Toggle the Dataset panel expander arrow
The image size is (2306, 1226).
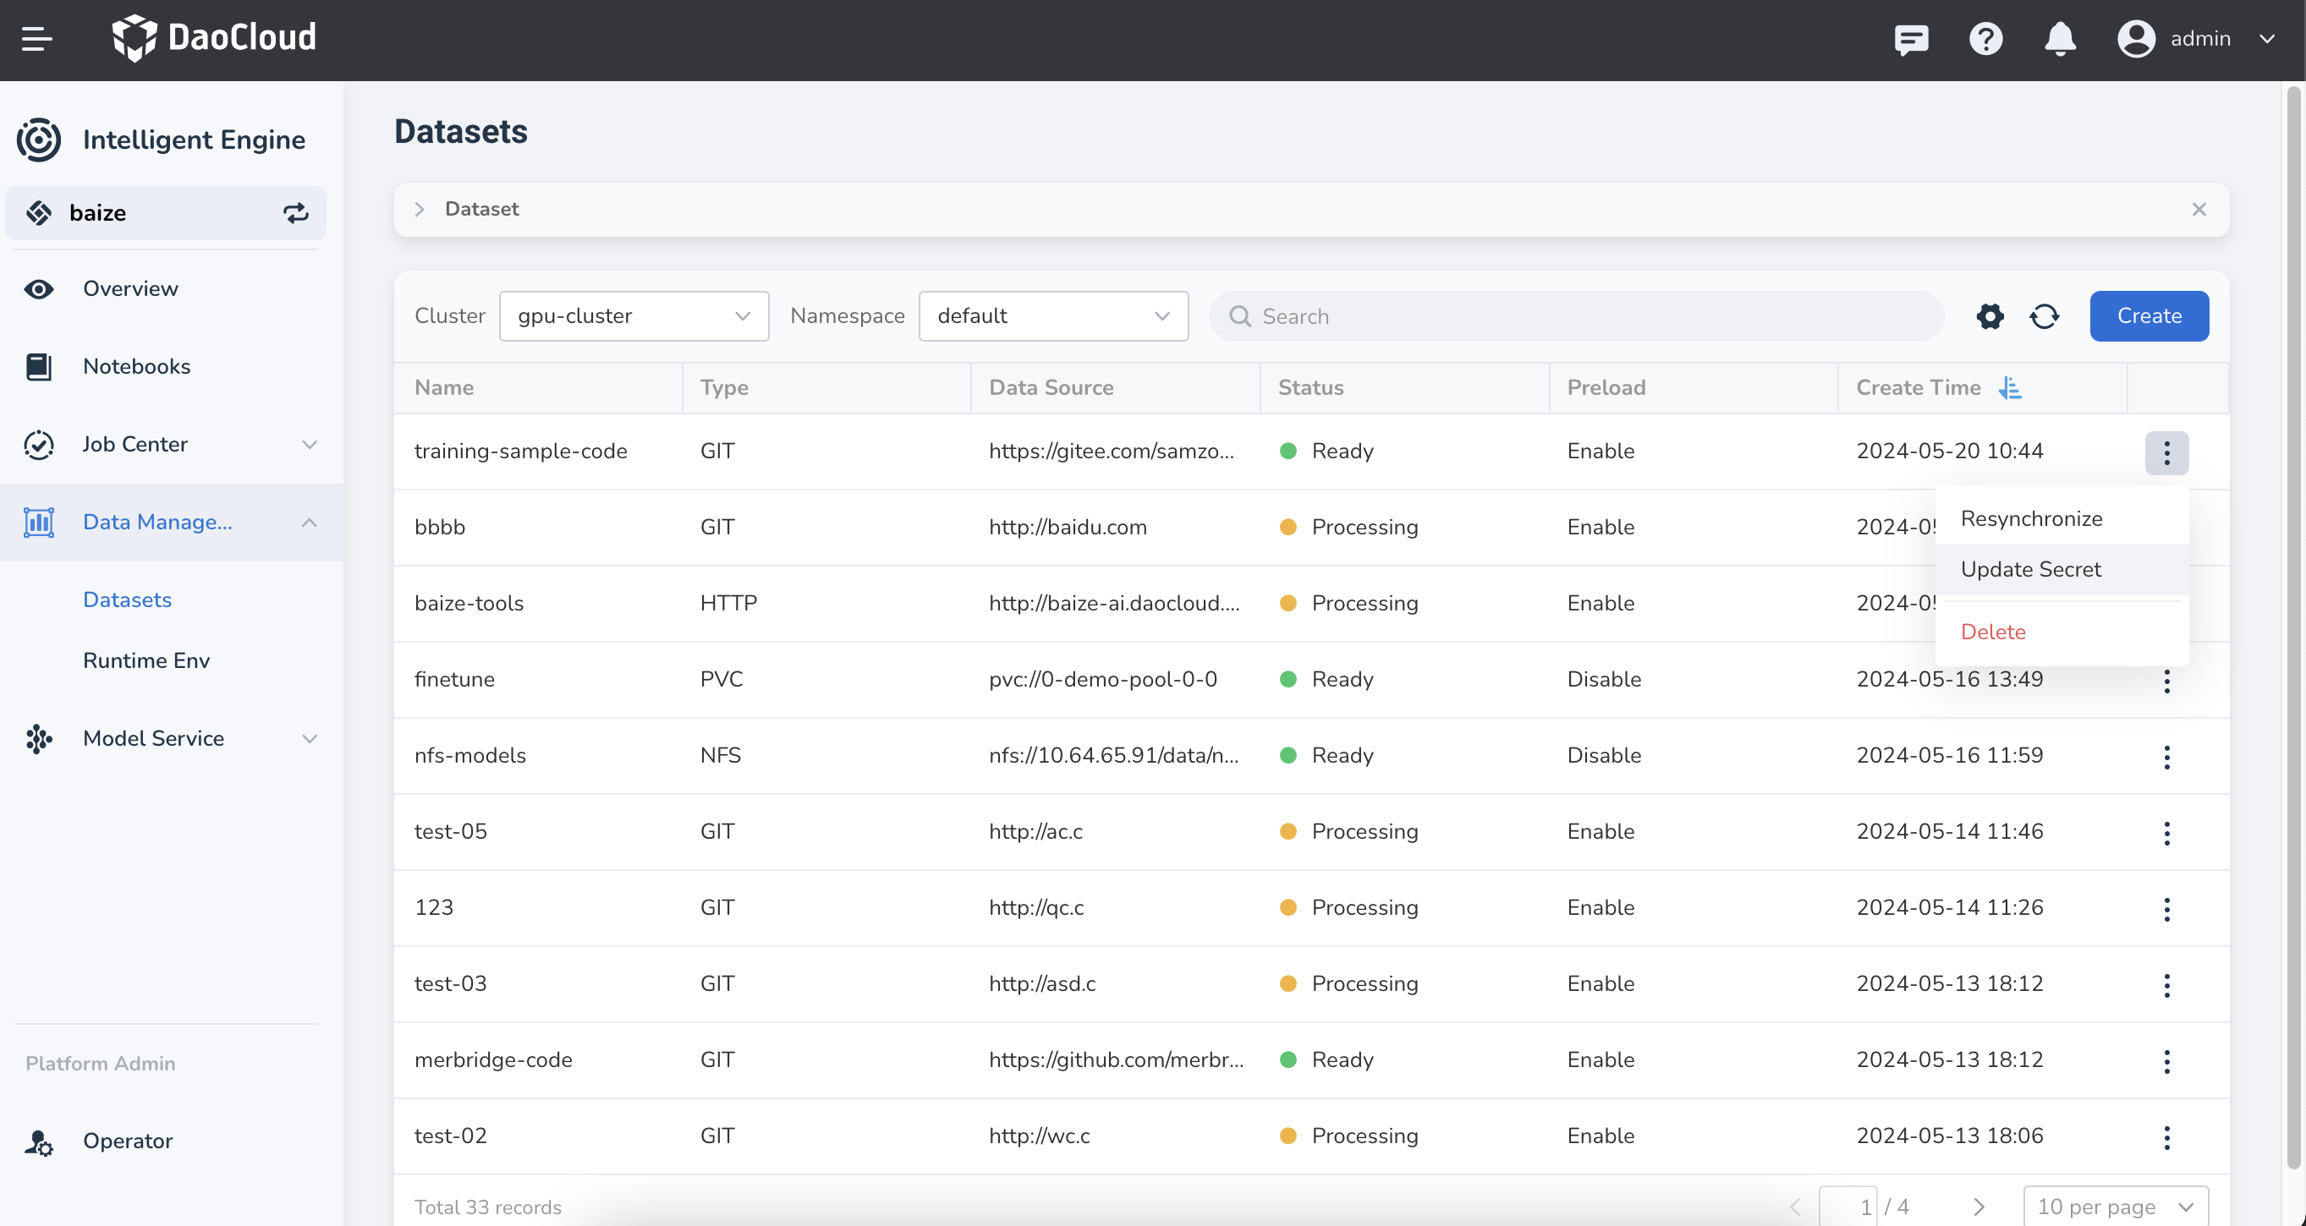coord(421,209)
